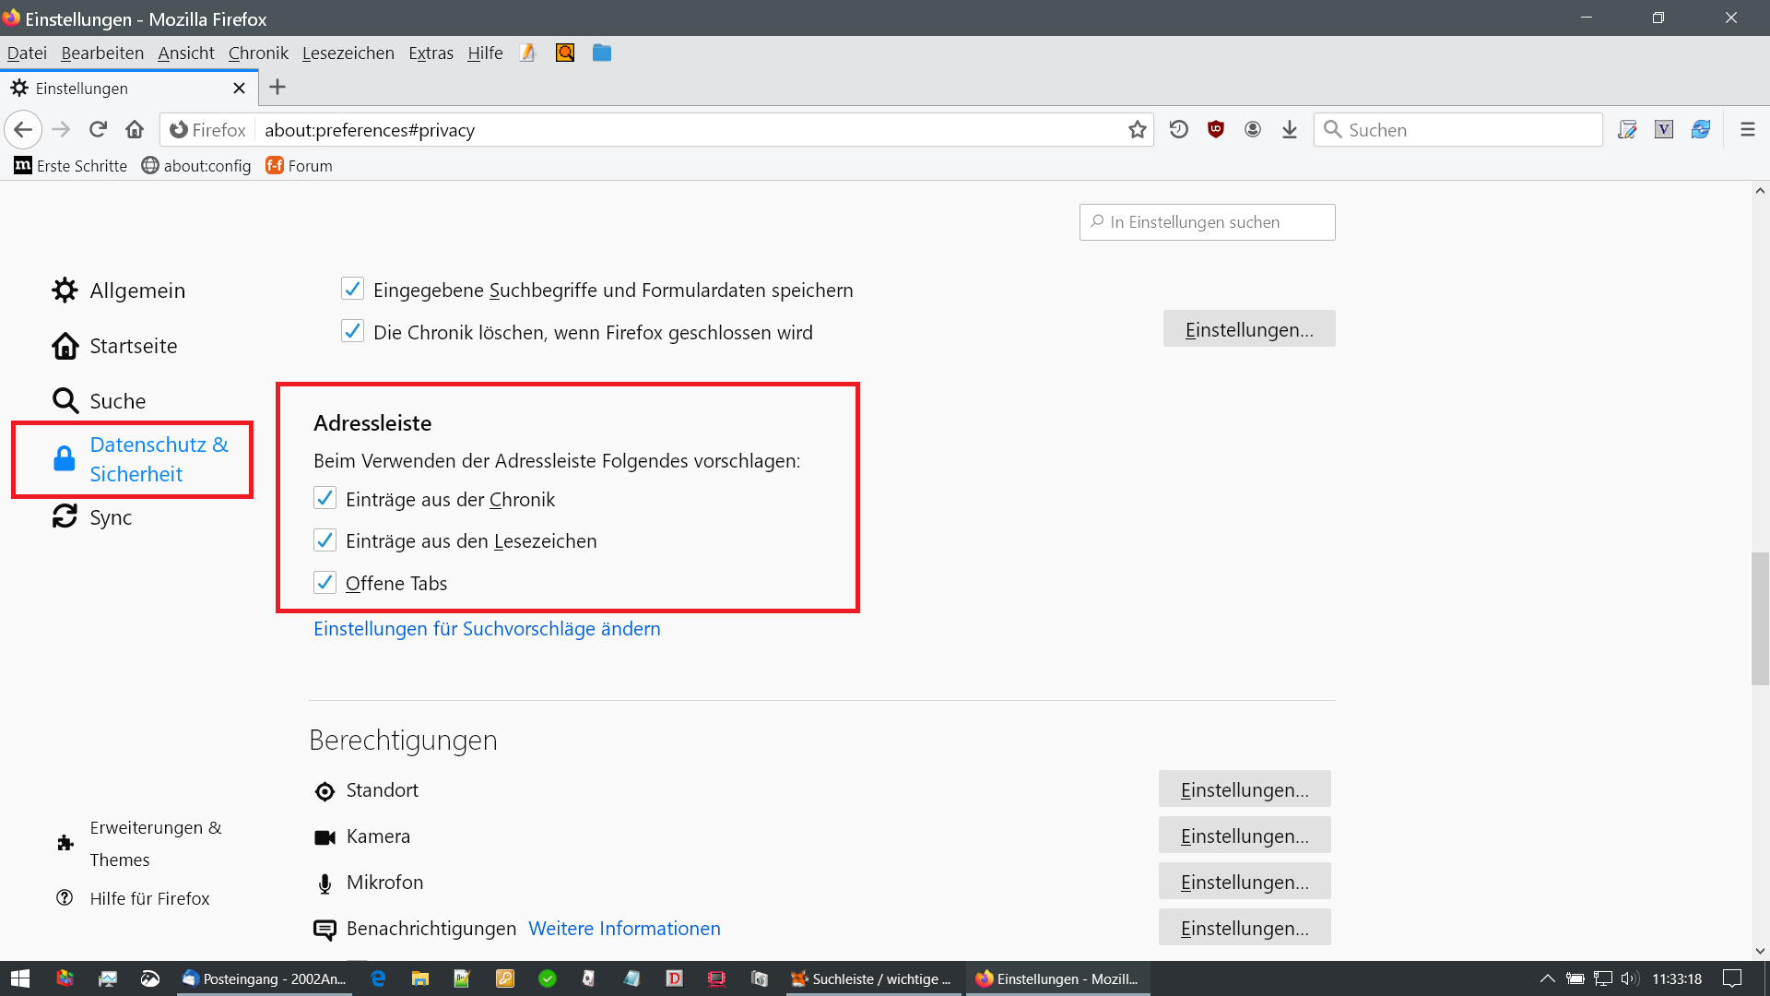The width and height of the screenshot is (1770, 996).
Task: Click Einstellungen für Suchvorschläge ändern link
Action: (487, 629)
